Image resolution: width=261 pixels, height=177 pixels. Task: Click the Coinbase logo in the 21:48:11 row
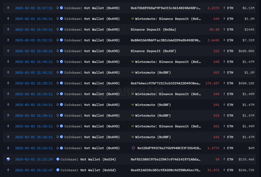click(61, 51)
